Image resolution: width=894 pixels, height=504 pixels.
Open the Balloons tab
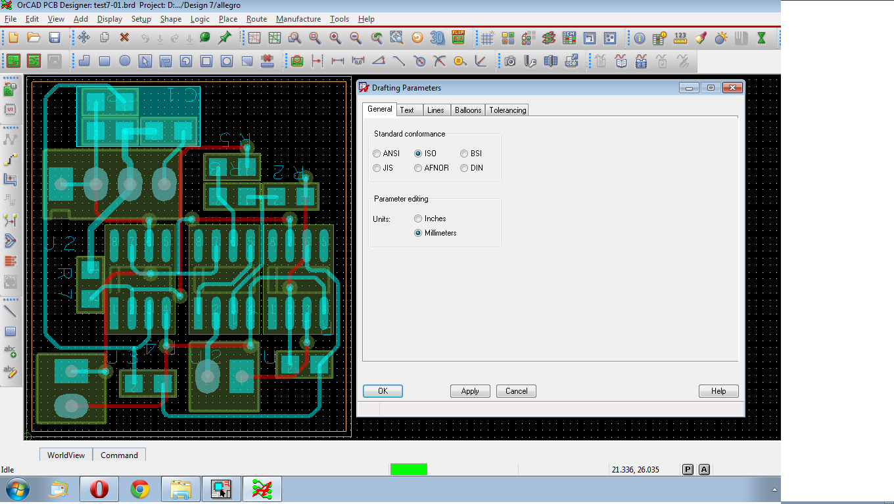[468, 110]
